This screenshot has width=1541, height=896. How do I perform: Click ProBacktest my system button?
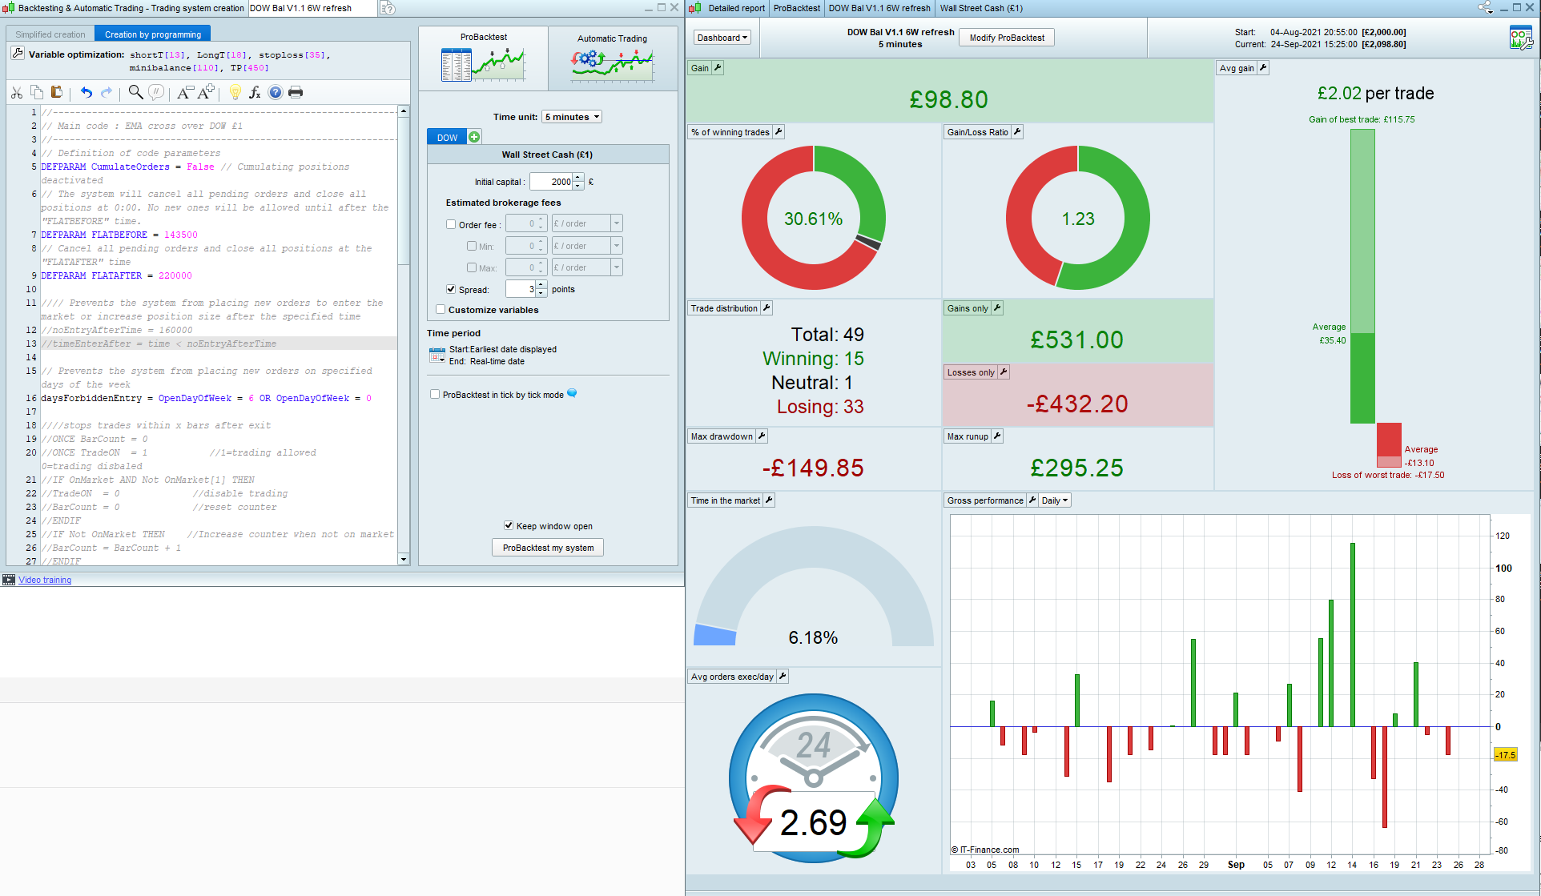(548, 548)
